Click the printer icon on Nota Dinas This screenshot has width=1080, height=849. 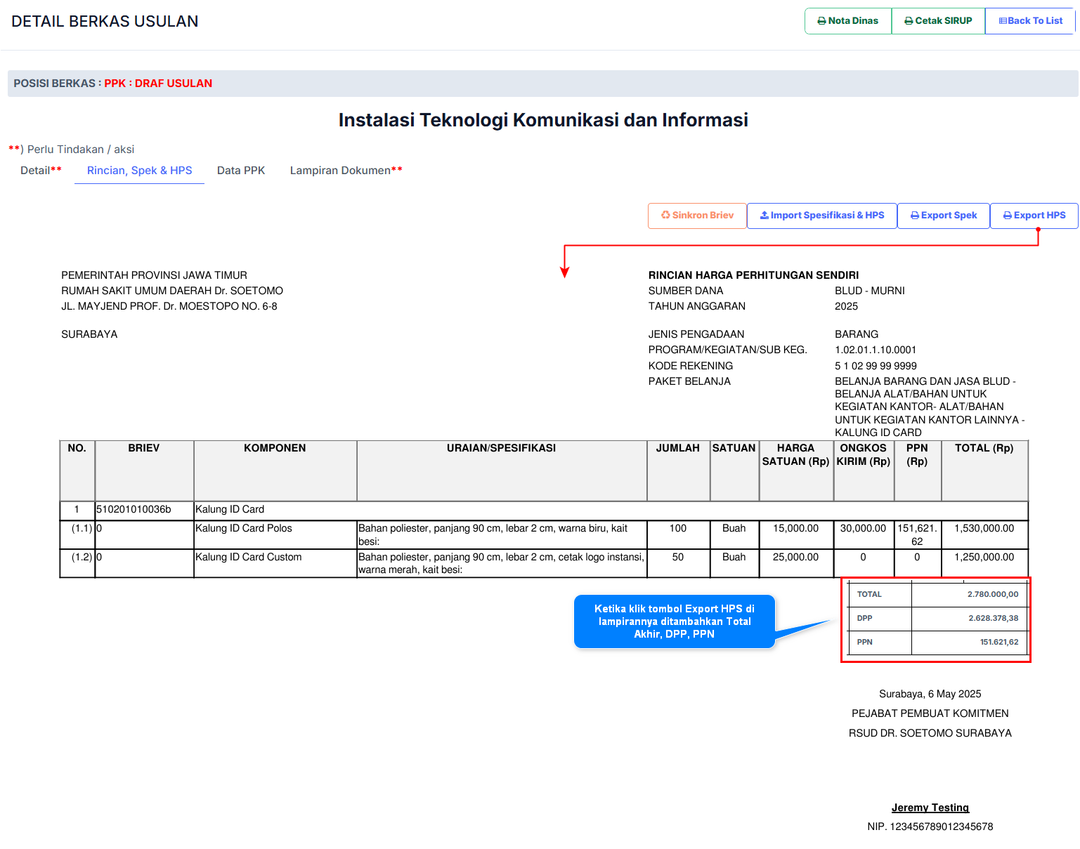821,21
